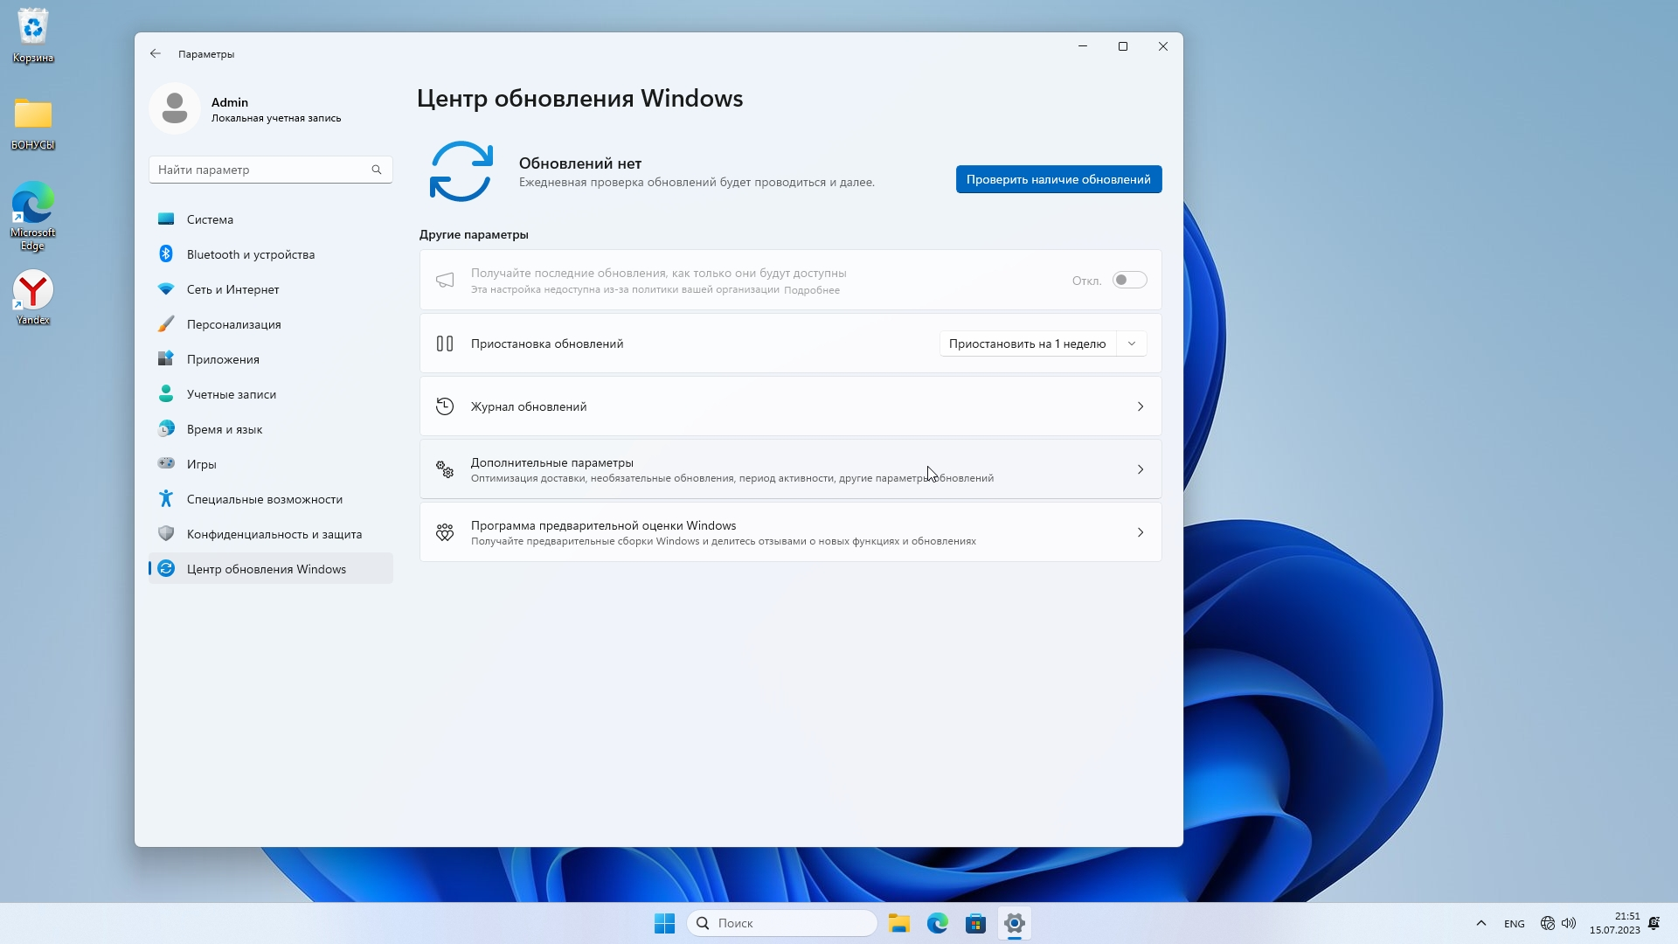The image size is (1678, 944).
Task: Open Журнал обновлений via its chevron
Action: [1140, 406]
